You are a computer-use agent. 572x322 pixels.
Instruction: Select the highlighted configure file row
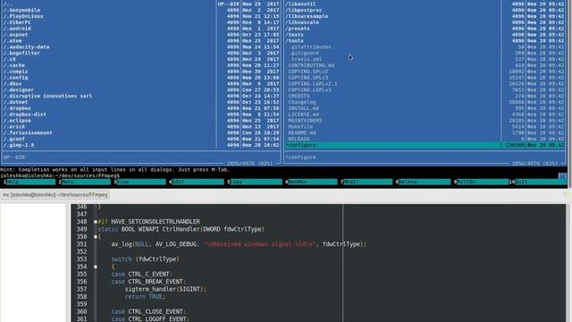point(425,145)
